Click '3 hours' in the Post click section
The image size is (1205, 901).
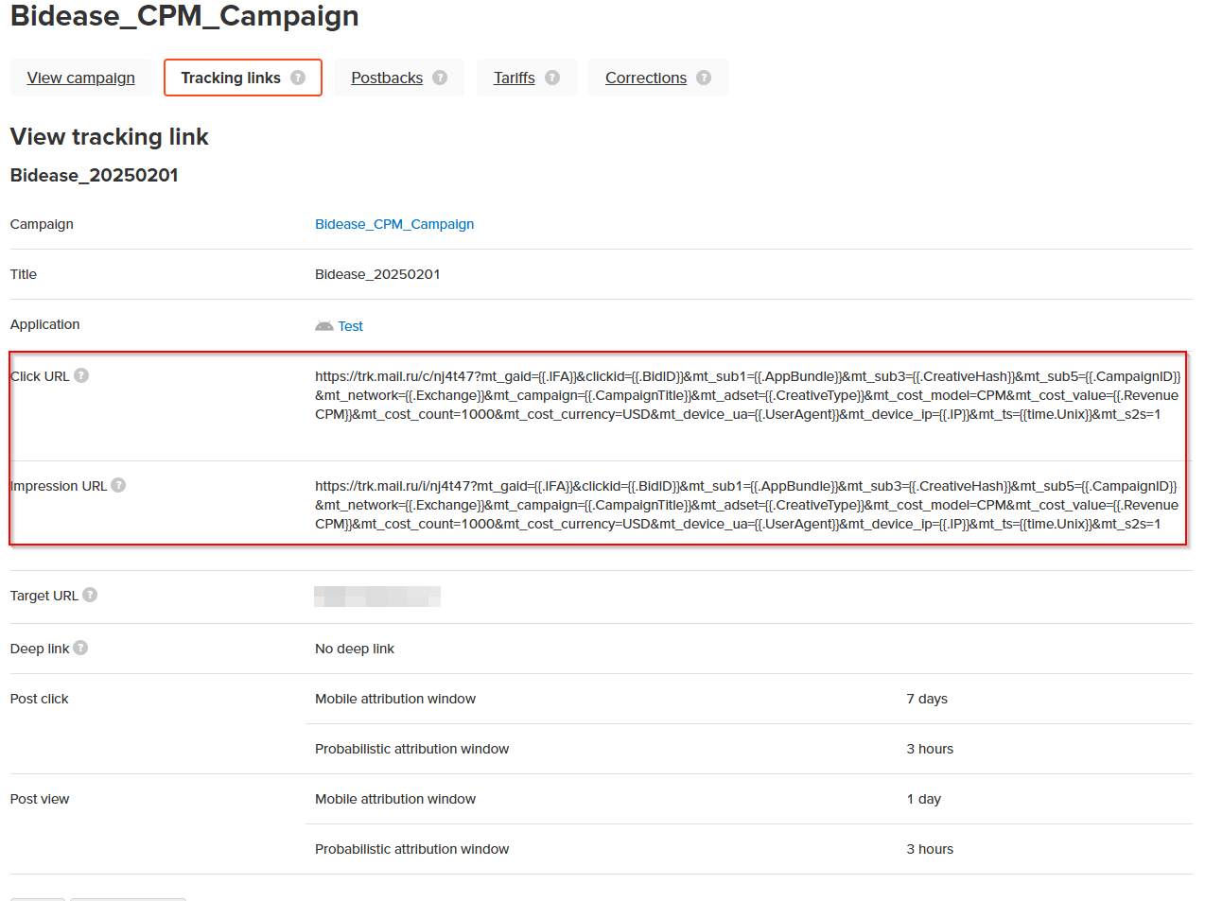tap(930, 749)
